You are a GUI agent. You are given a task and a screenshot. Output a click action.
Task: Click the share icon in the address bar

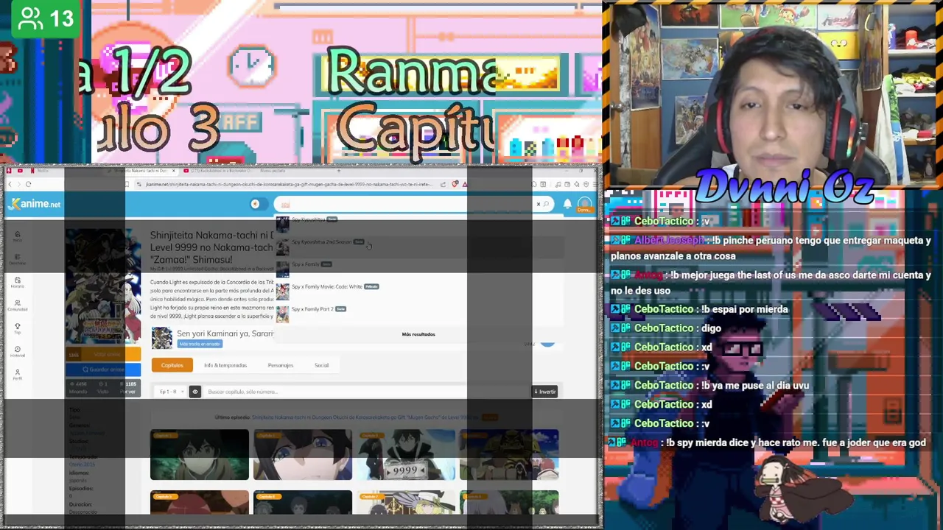pyautogui.click(x=443, y=184)
